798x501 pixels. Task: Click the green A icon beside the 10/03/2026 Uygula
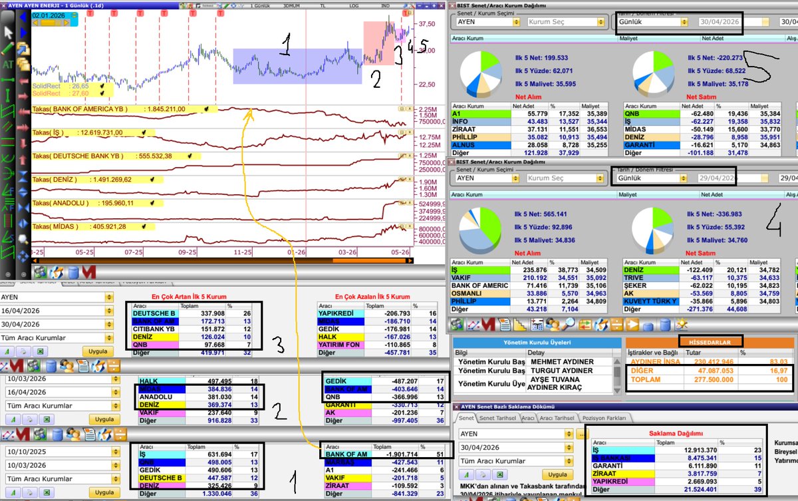click(13, 419)
